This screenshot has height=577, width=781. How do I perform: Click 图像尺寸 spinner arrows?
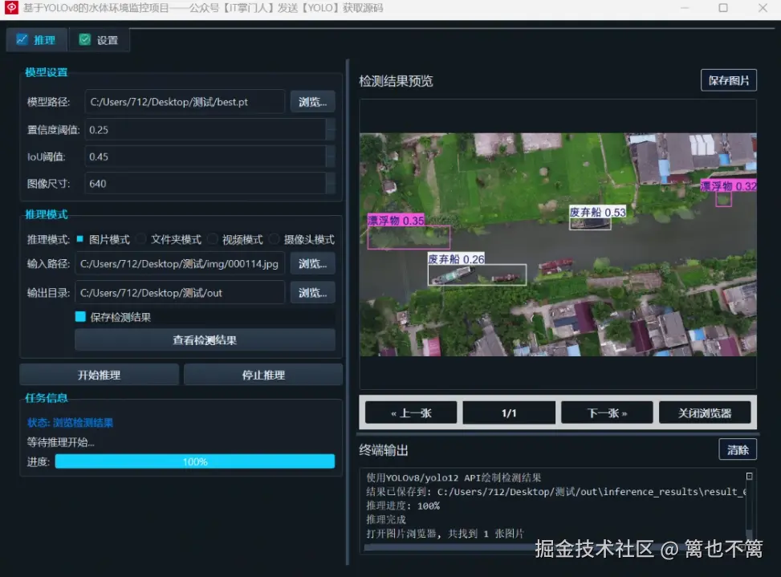click(x=330, y=184)
